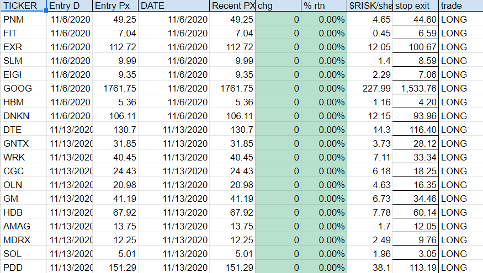Select the Entry Px header cell
This screenshot has height=273, width=483.
coord(115,6)
